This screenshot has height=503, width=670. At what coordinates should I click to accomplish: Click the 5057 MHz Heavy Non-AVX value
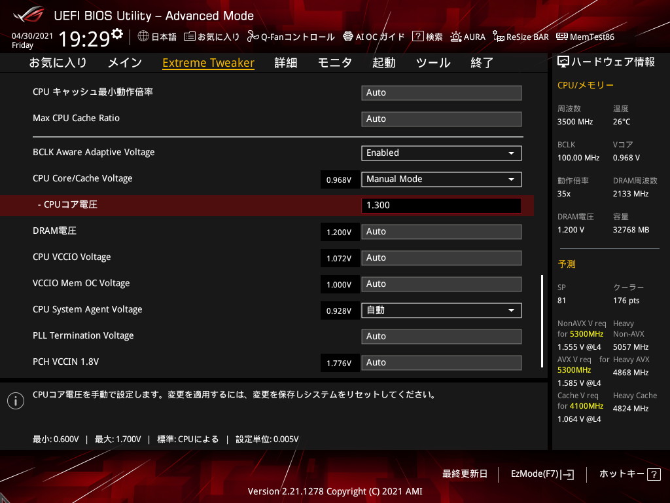point(631,347)
